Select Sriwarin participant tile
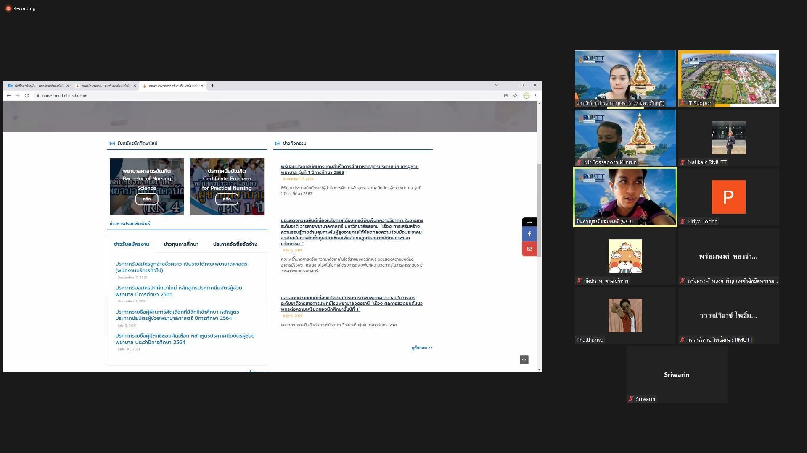The height and width of the screenshot is (453, 807). [677, 374]
